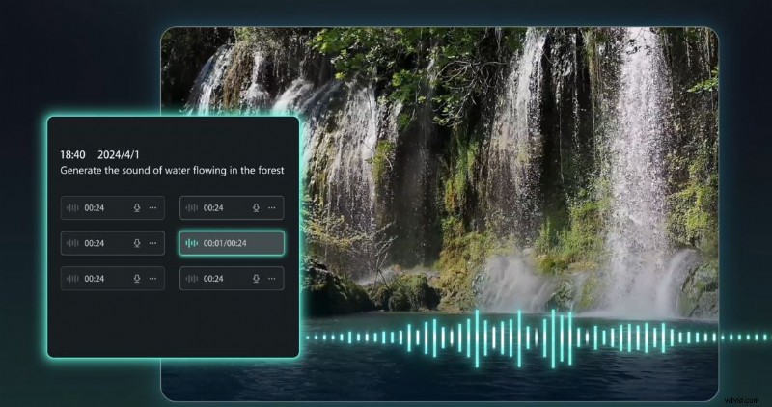Pause the playing clip via green waveform icon
The height and width of the screenshot is (407, 772).
coord(192,244)
